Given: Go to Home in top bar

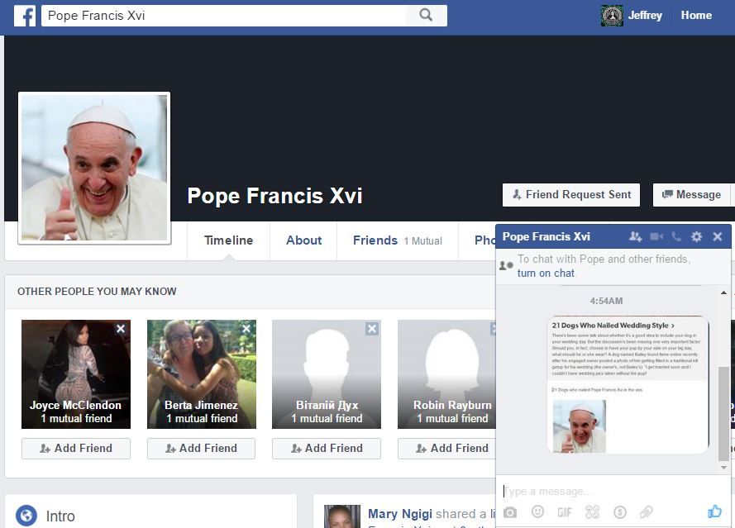Looking at the screenshot, I should pyautogui.click(x=696, y=16).
